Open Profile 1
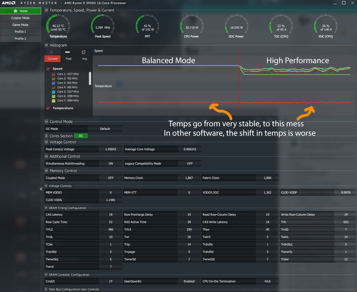 (20, 32)
